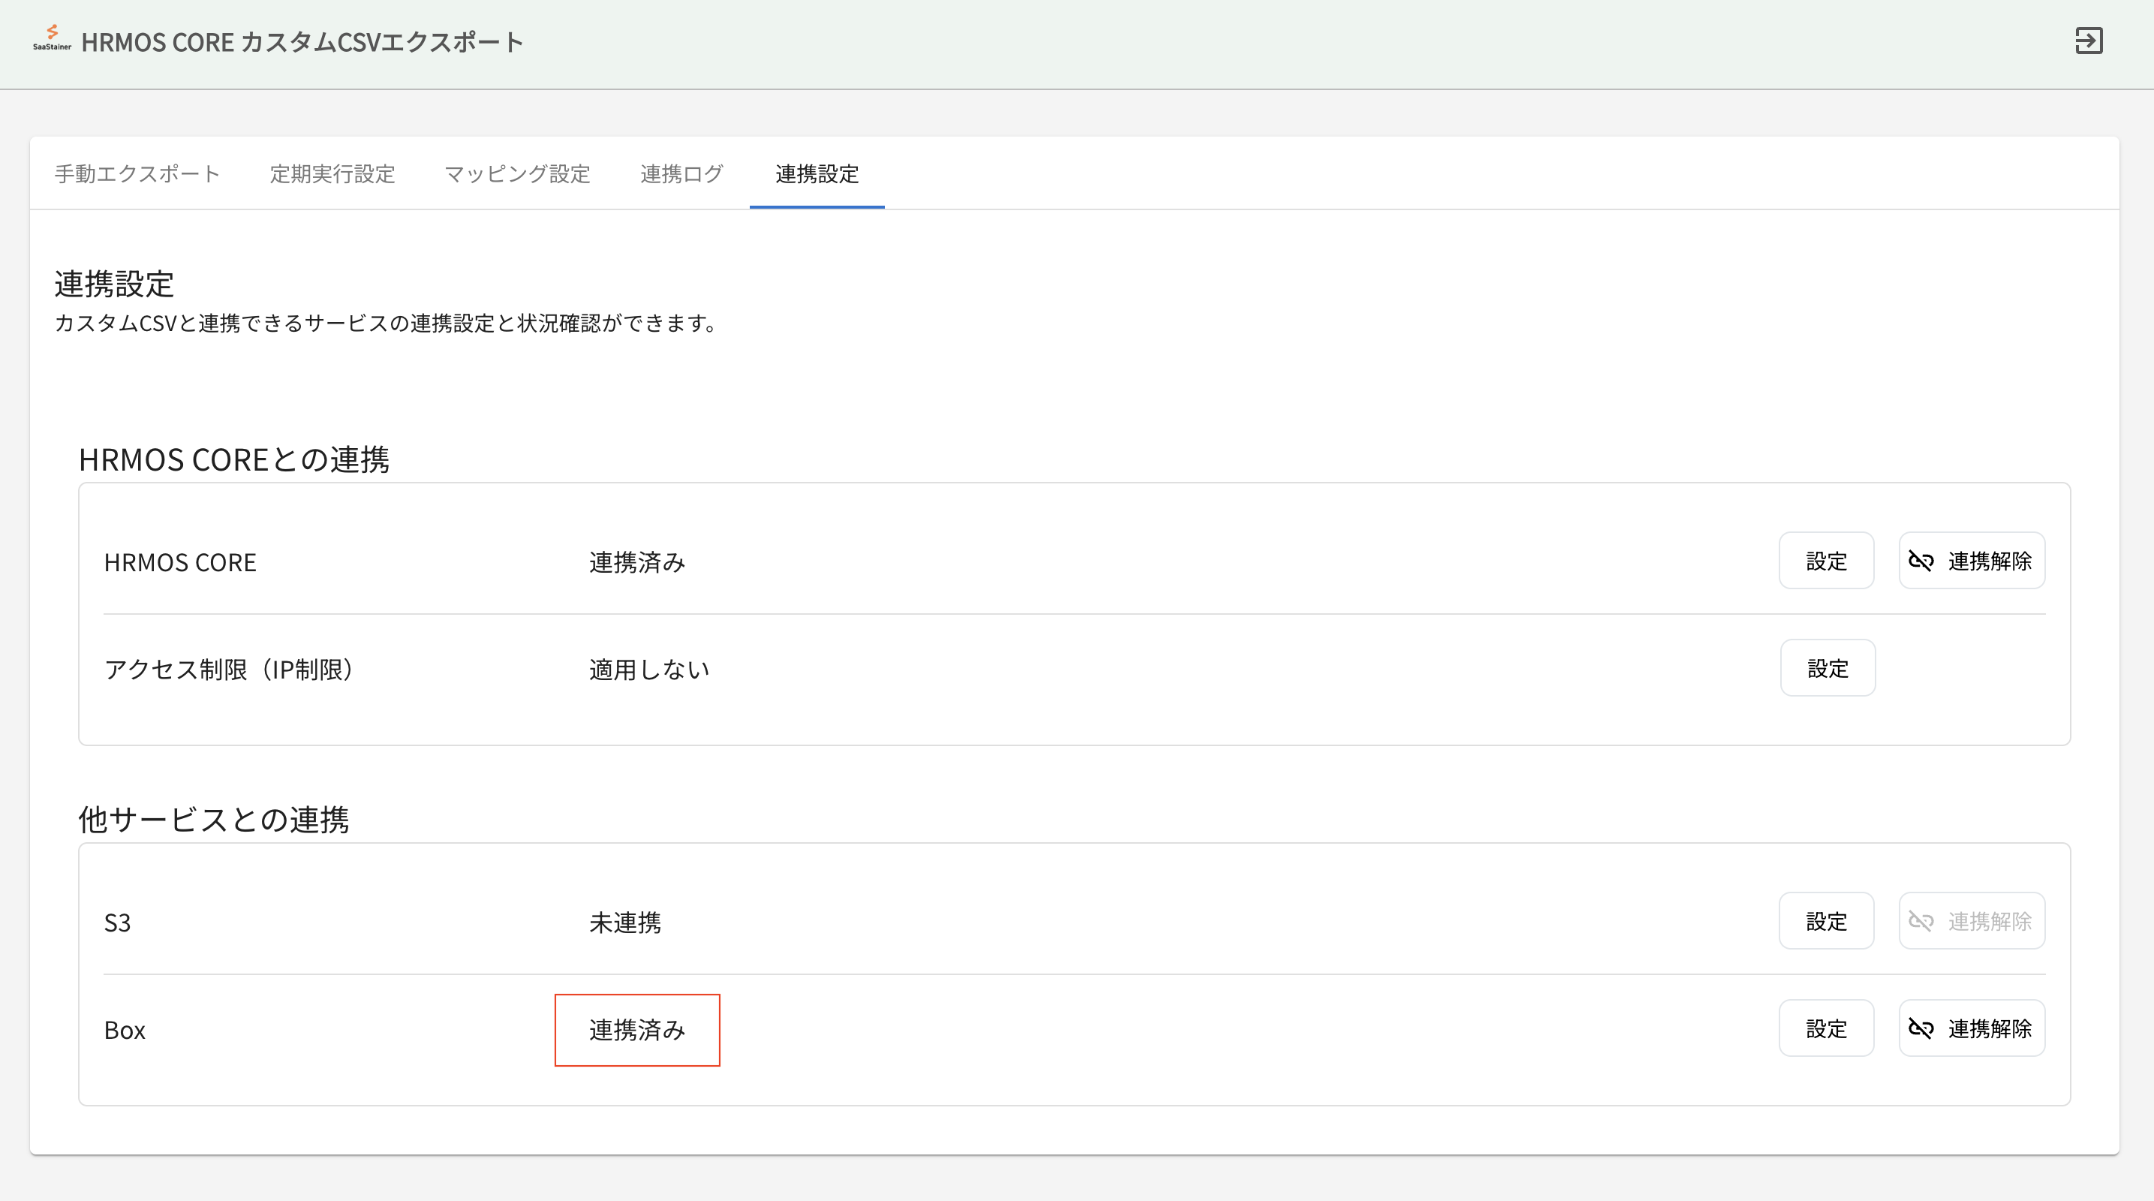2154x1201 pixels.
Task: Click the logout icon in header
Action: point(2088,41)
